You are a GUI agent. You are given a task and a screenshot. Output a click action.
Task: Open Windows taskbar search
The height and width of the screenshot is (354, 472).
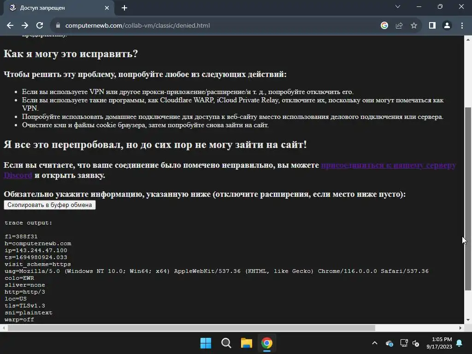(226, 343)
